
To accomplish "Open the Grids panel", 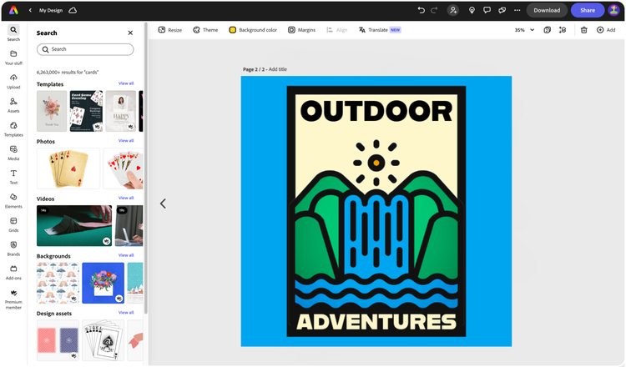I will pos(13,224).
